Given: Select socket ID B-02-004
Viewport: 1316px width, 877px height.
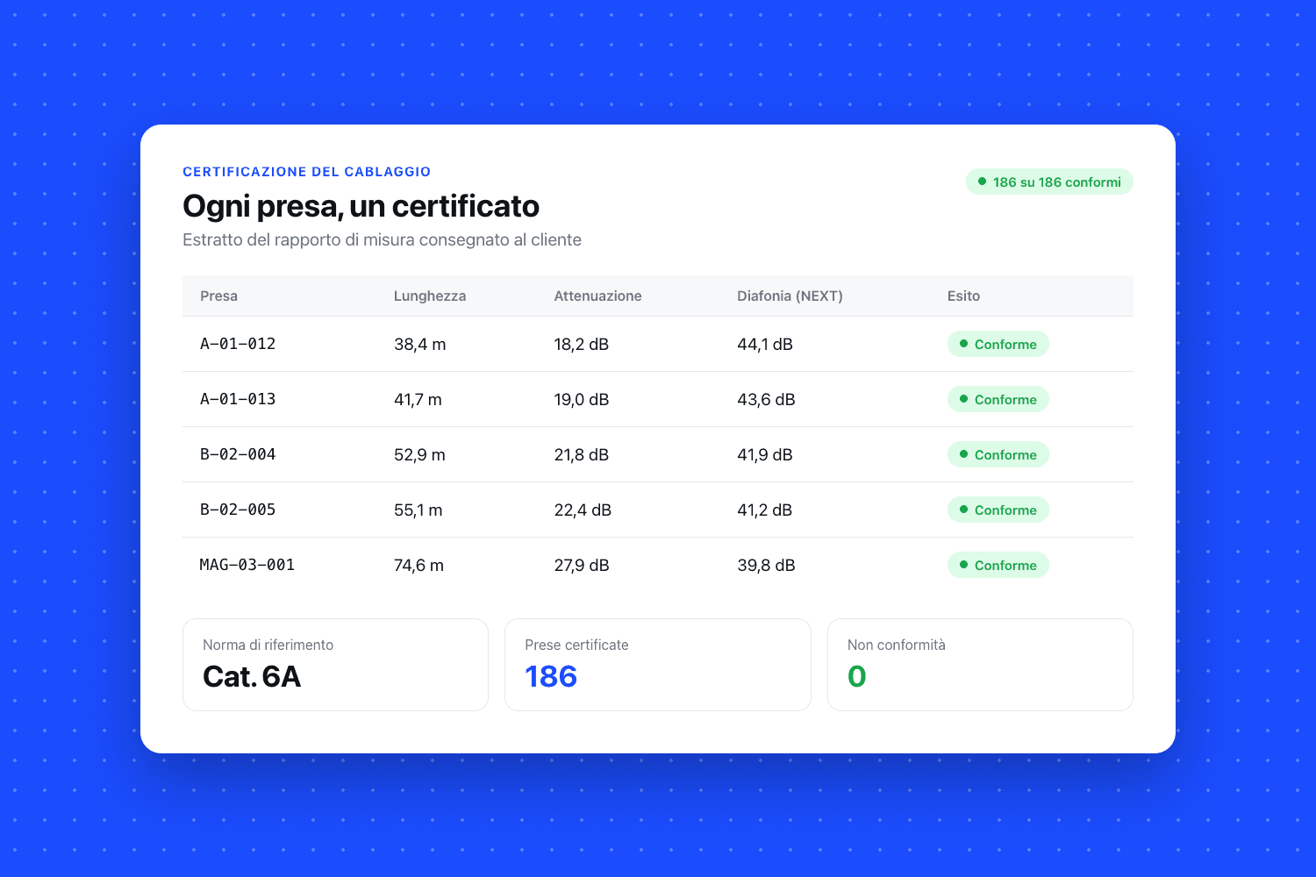Looking at the screenshot, I should (x=238, y=454).
